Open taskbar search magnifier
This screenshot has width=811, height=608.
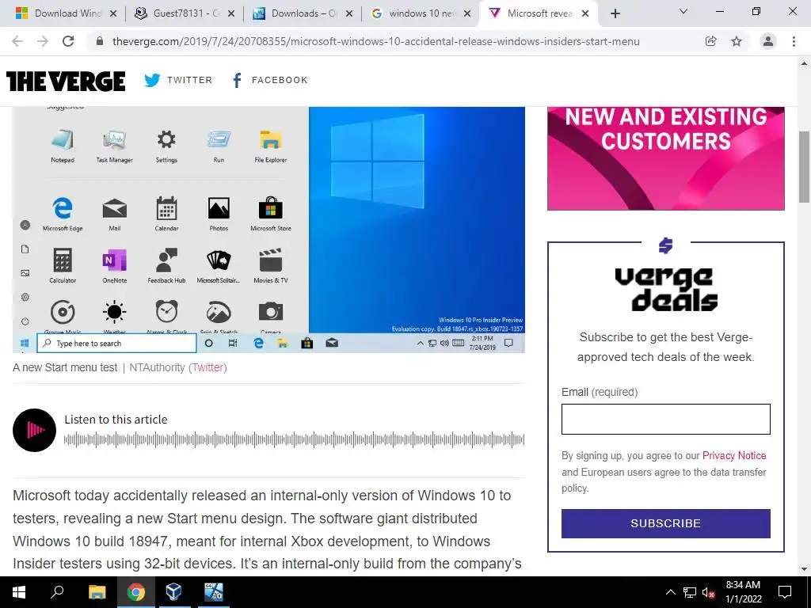click(x=57, y=592)
